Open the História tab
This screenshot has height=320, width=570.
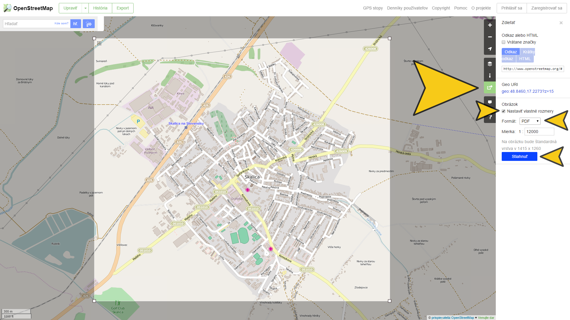pos(100,8)
